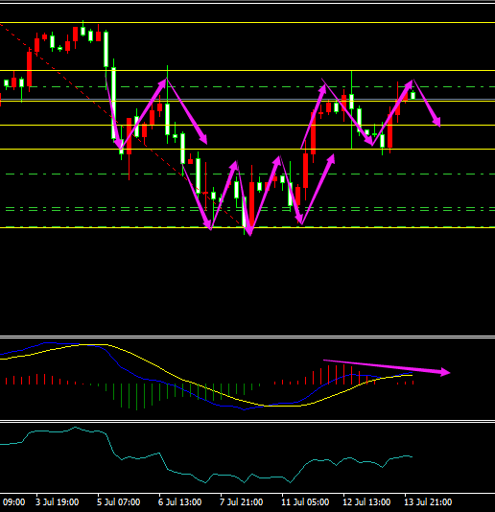Click the 13 Jul 21:00 time label
This screenshot has width=495, height=512.
[x=428, y=501]
